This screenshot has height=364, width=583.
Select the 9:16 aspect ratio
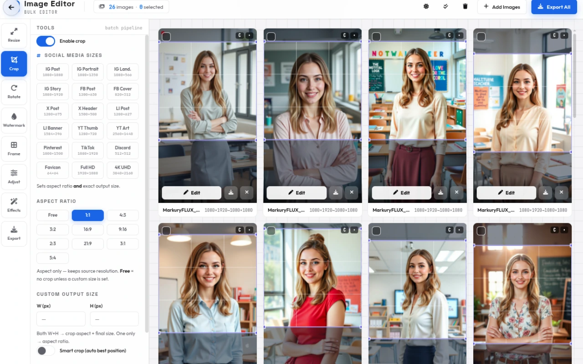click(123, 229)
